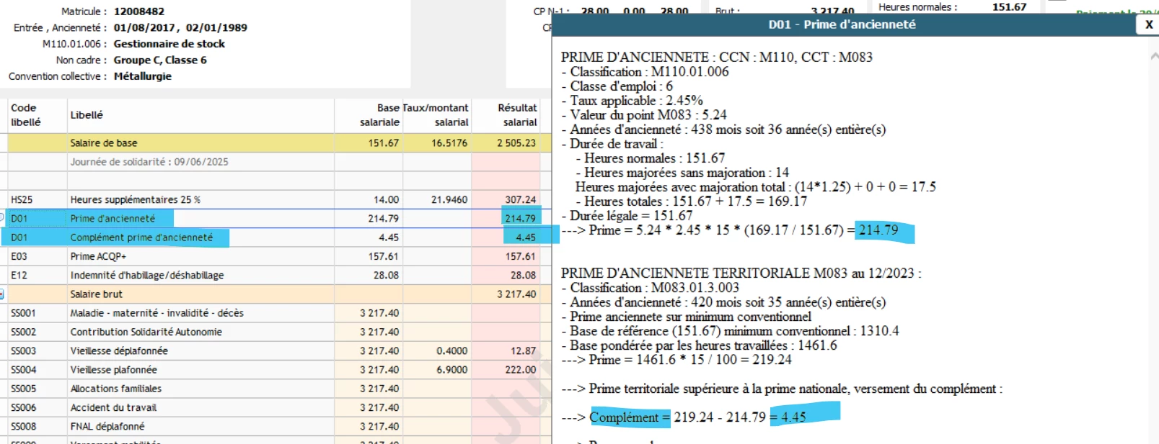Select the Indemnité d'habillage/déshabillage row label
1159x444 pixels.
(x=147, y=276)
